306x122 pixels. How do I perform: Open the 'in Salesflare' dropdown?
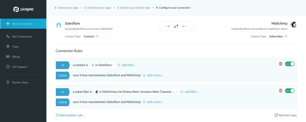103,65
